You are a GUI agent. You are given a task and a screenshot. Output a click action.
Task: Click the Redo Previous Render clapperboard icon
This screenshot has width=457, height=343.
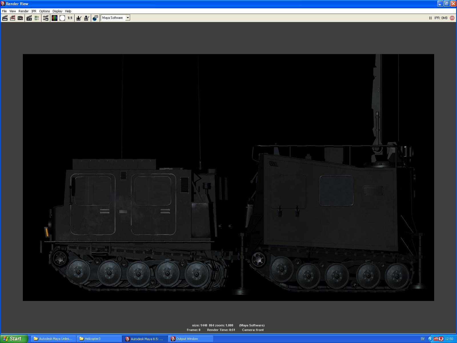tap(5, 18)
